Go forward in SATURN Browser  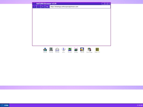click(x=39, y=7)
